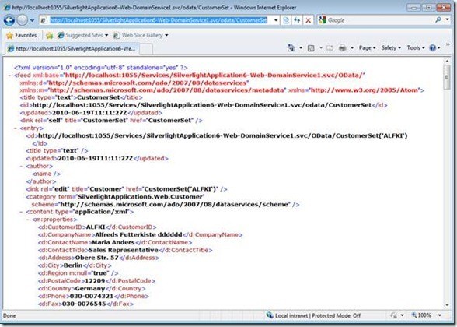Click fax number 030-0076545
This screenshot has height=327, width=457.
[x=84, y=304]
